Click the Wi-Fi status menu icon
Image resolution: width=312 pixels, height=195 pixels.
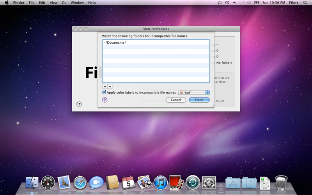tap(241, 3)
